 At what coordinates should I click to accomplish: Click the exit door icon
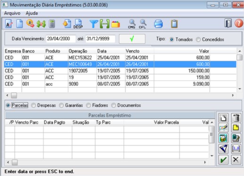pyautogui.click(x=228, y=24)
